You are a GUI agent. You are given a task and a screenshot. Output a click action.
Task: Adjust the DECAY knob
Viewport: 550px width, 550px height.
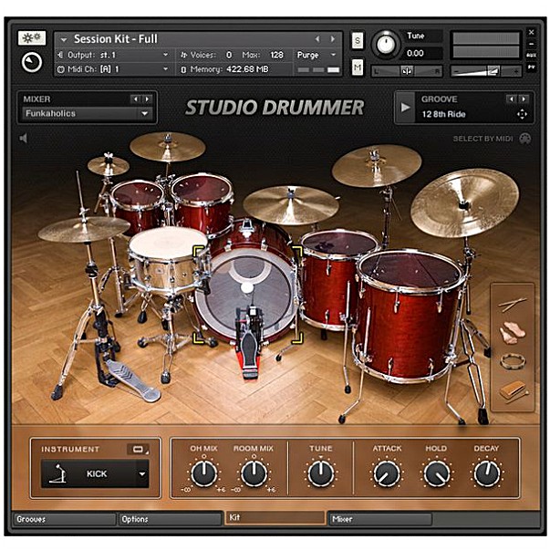point(486,474)
